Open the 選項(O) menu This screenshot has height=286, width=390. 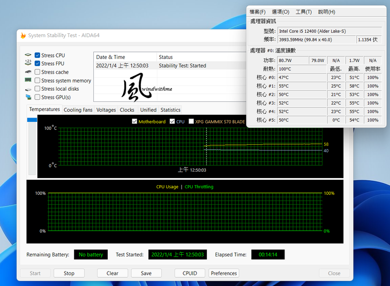281,12
